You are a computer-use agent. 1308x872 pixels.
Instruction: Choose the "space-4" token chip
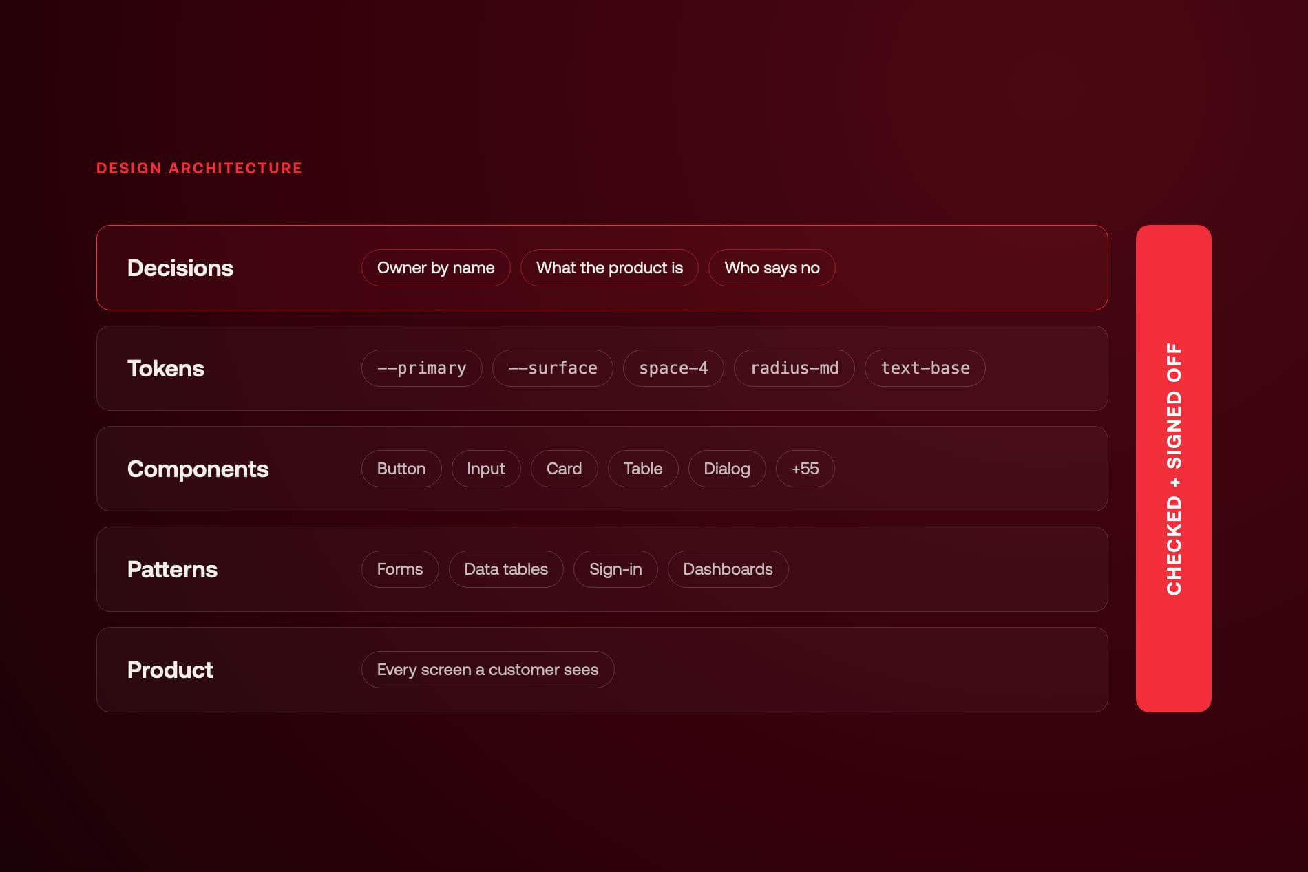[673, 368]
